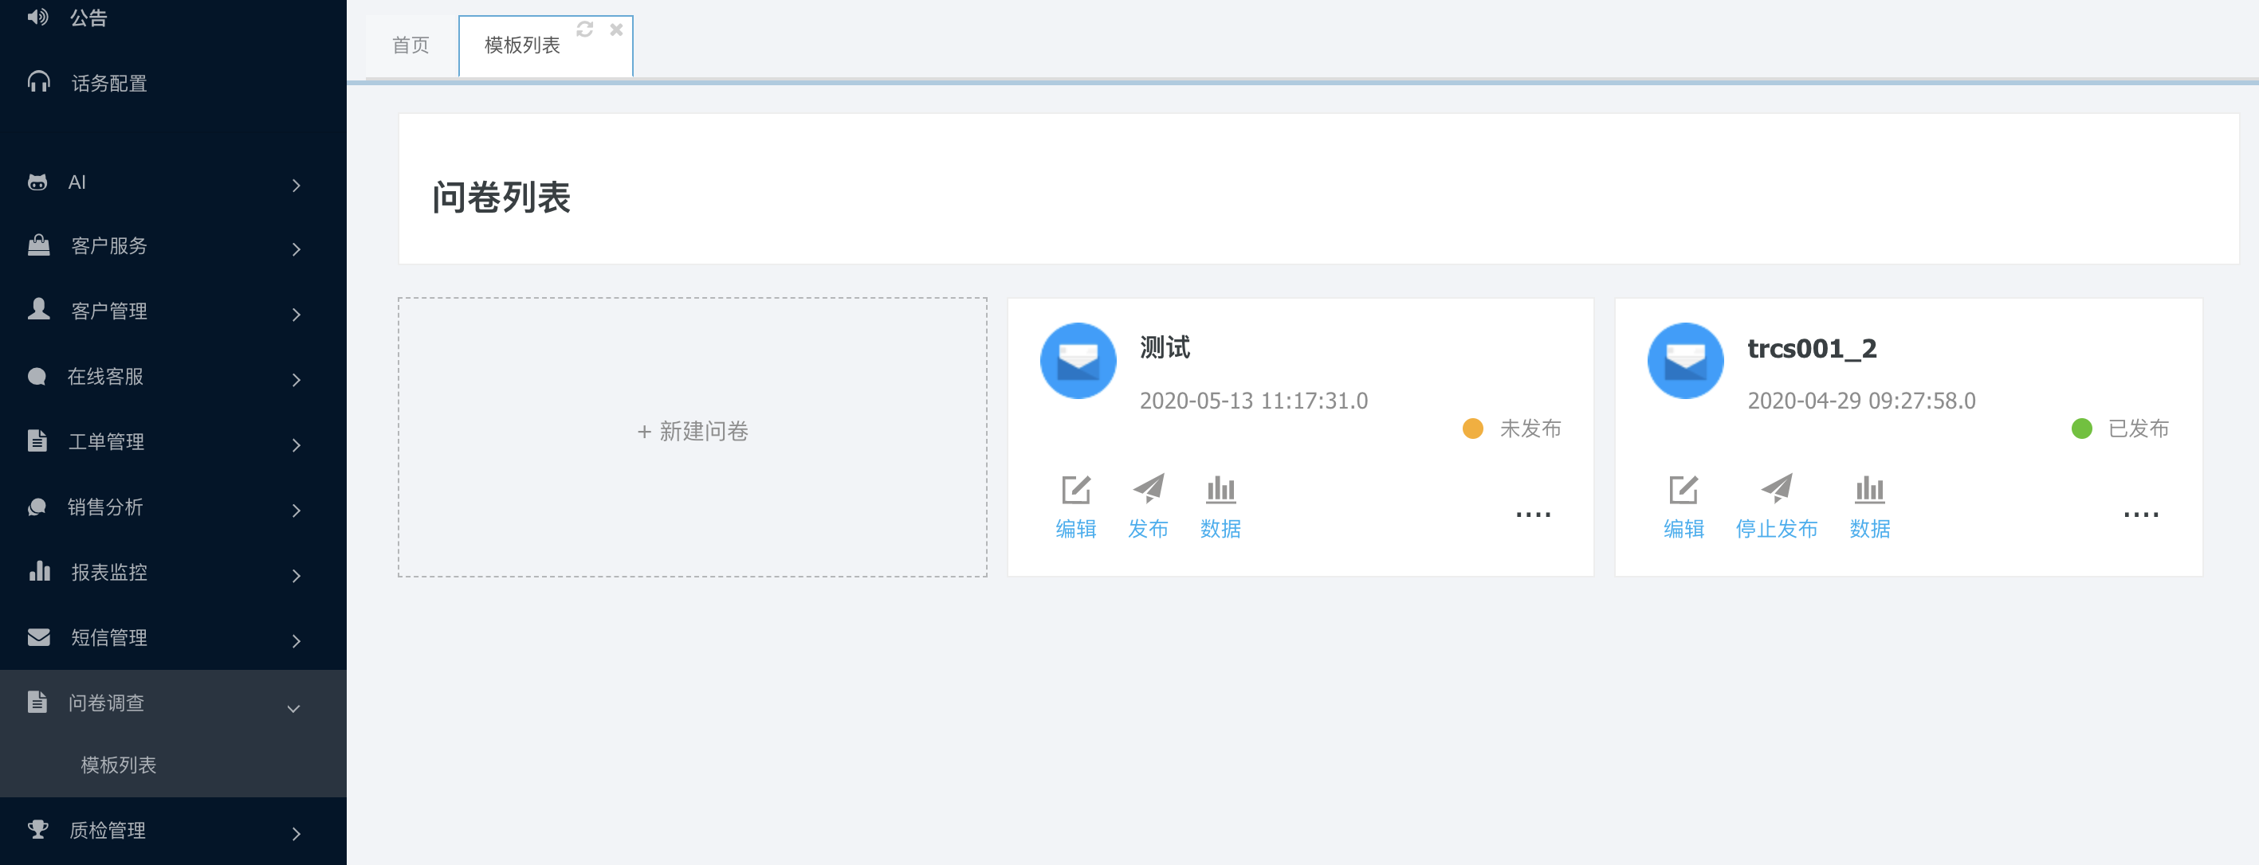Viewport: 2259px width, 865px height.
Task: Open the data chart icon for 测试
Action: pos(1220,489)
